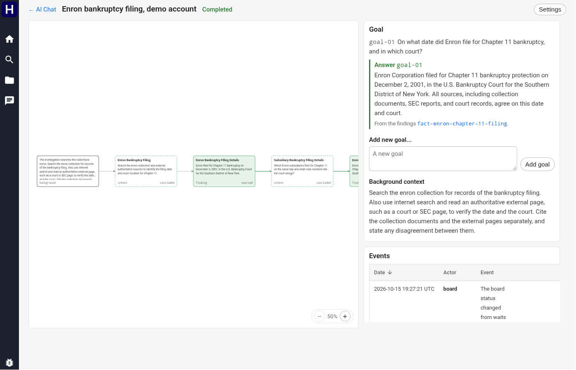Click the 2026-10-15 19:27:21 UTC date cell
Image resolution: width=576 pixels, height=370 pixels.
[404, 289]
